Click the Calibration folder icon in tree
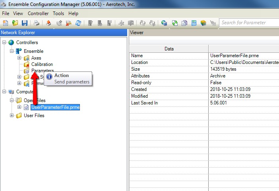Image resolution: width=279 pixels, height=191 pixels. click(x=27, y=64)
